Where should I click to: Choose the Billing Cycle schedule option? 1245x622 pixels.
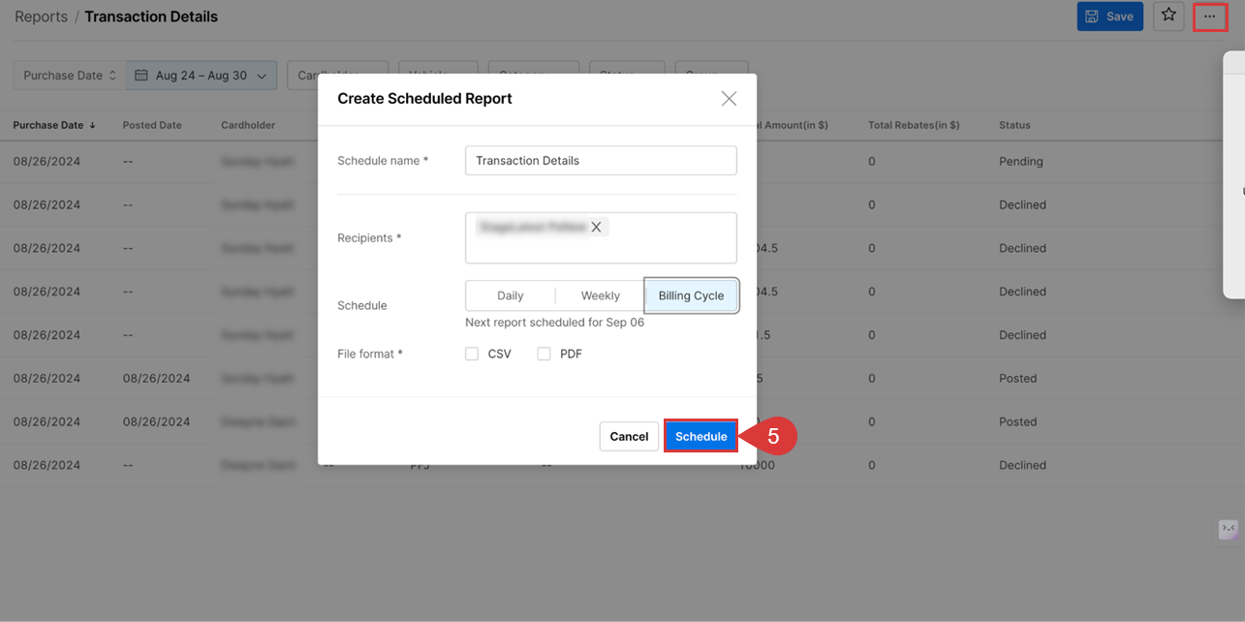coord(691,295)
